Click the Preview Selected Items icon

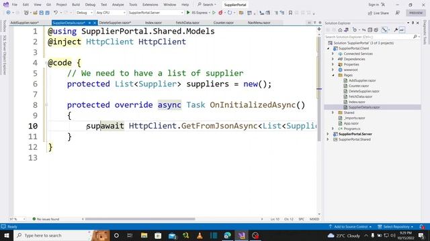point(402,30)
